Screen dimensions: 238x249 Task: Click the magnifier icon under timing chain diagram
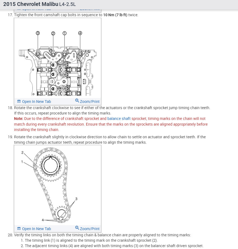[x=77, y=228]
